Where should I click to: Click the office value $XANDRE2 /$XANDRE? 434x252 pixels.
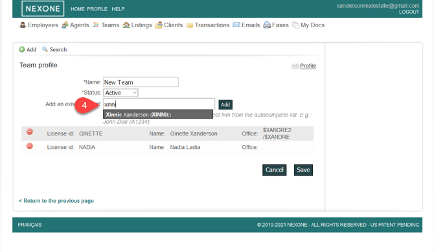(277, 133)
